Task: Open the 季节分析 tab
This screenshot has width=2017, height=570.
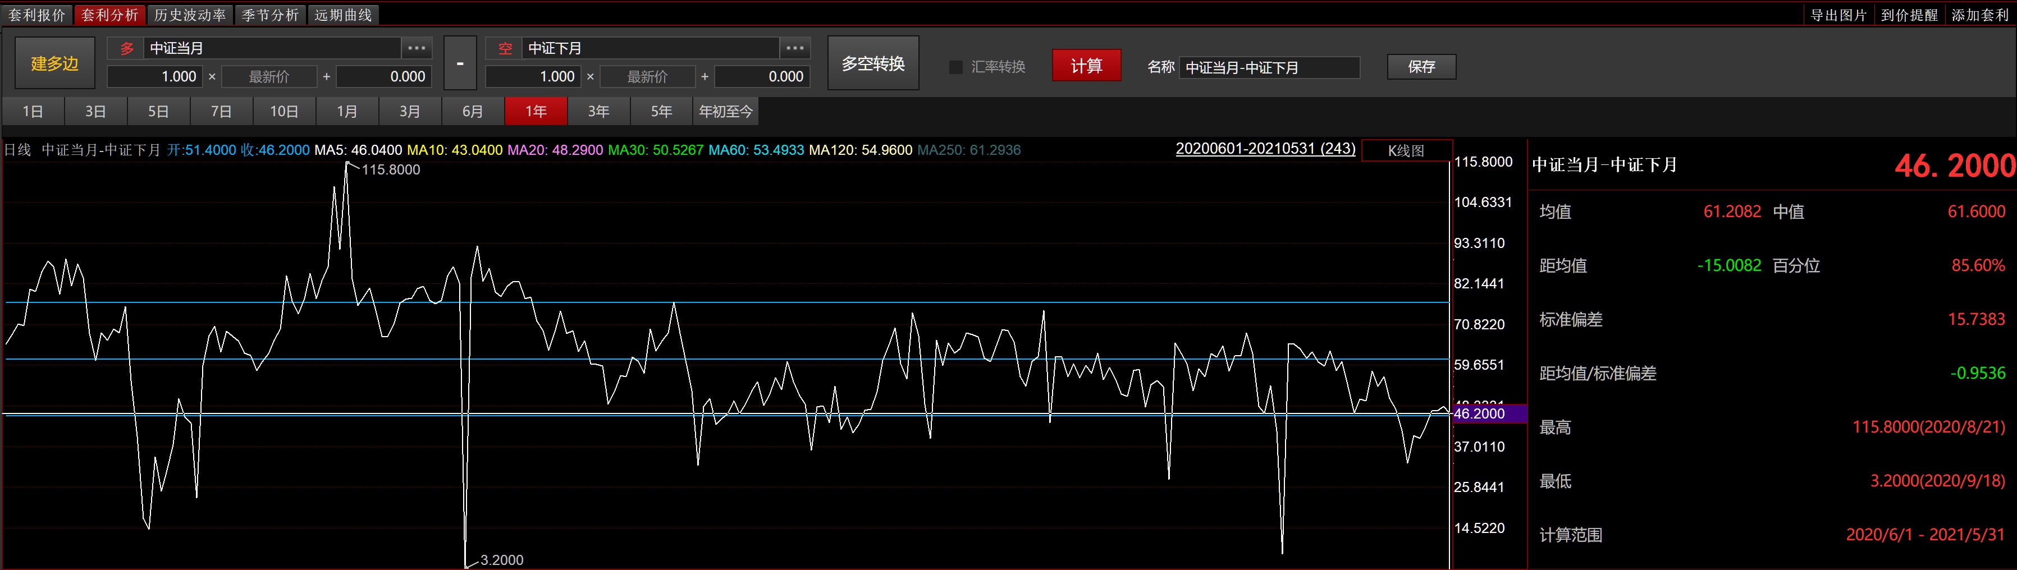Action: tap(270, 15)
